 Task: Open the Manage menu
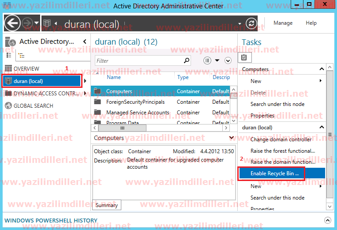point(283,23)
